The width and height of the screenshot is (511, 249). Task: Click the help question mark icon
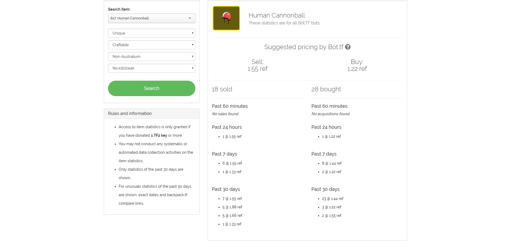click(x=348, y=47)
